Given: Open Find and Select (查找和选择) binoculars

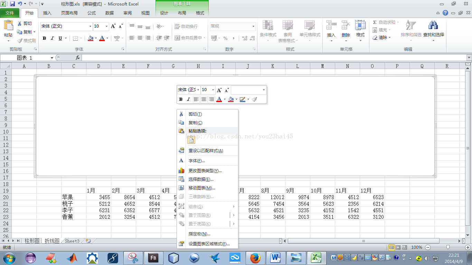Looking at the screenshot, I should tap(433, 25).
